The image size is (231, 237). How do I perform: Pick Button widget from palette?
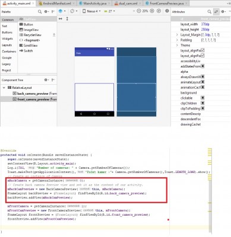pos(26,24)
